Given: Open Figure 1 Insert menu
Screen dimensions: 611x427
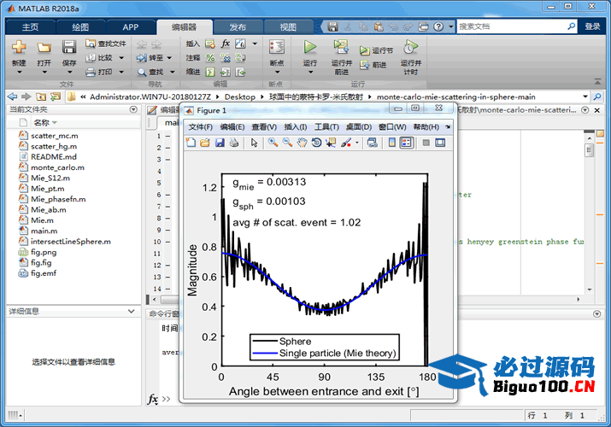Looking at the screenshot, I should [x=296, y=127].
